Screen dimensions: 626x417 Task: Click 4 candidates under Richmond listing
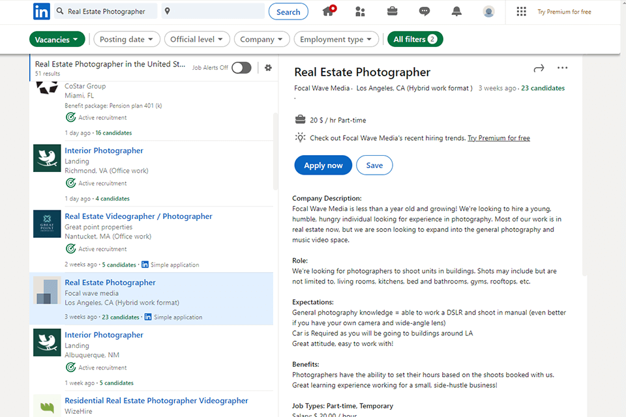pos(113,199)
